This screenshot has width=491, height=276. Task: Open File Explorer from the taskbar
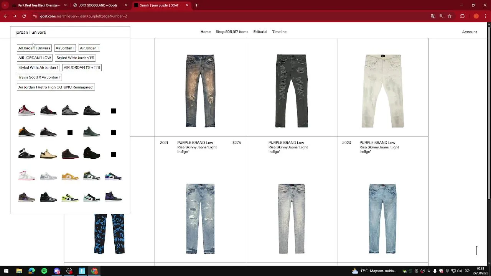[x=19, y=271]
